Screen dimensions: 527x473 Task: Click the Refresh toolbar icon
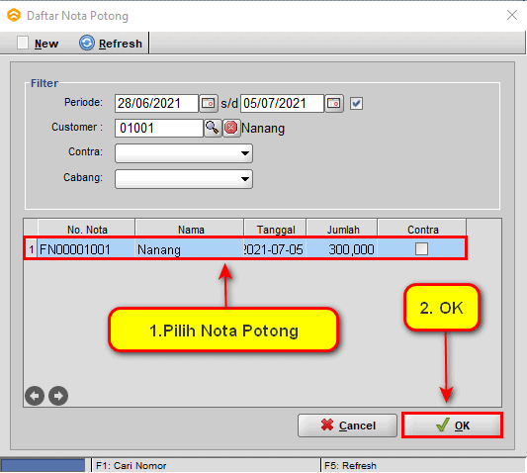(87, 44)
